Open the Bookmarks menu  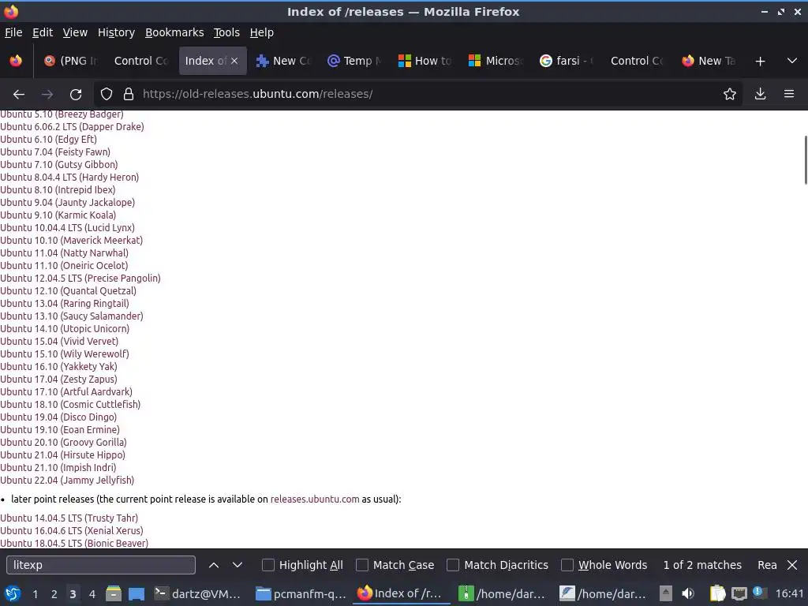pos(174,32)
